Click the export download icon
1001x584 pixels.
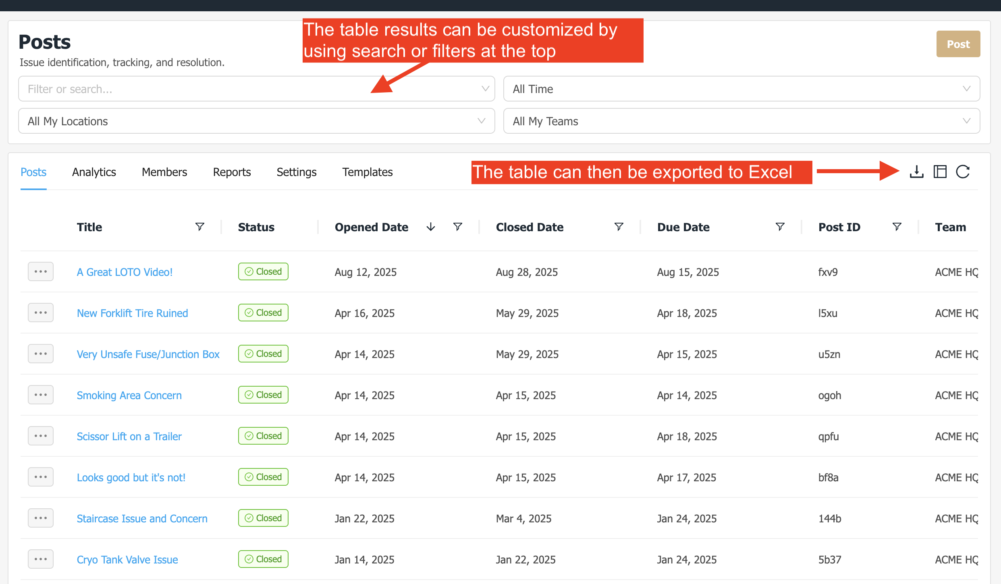click(x=916, y=172)
